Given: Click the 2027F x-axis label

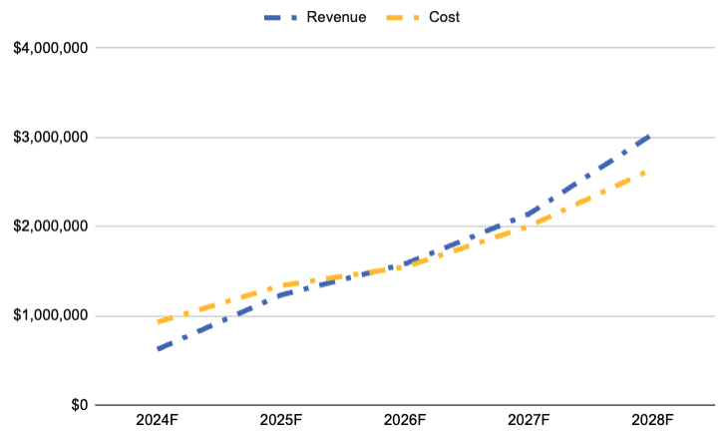Looking at the screenshot, I should [x=529, y=420].
